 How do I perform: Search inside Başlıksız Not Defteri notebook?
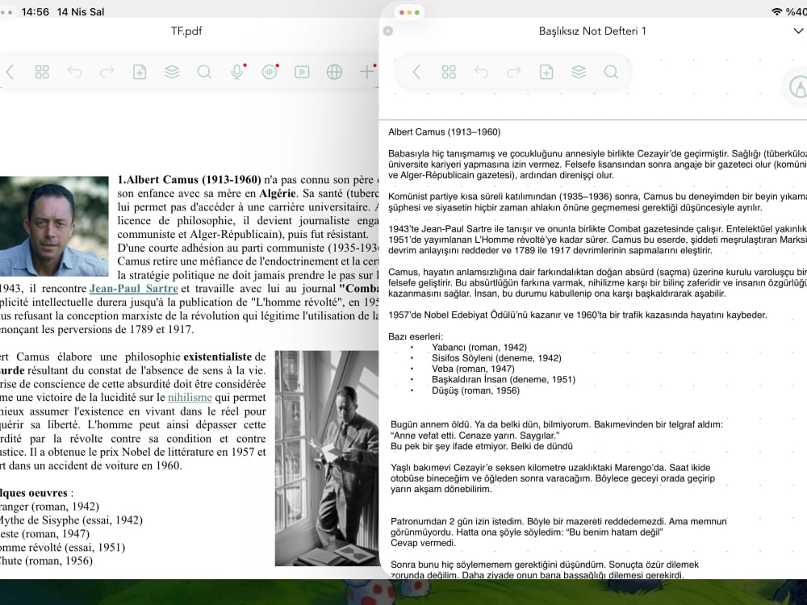point(611,72)
